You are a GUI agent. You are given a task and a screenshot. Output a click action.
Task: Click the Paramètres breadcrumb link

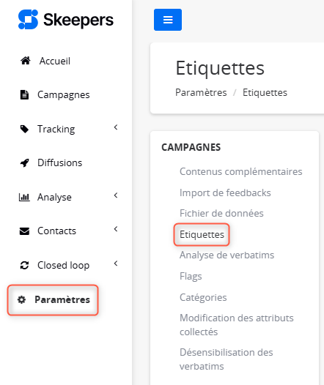[201, 92]
